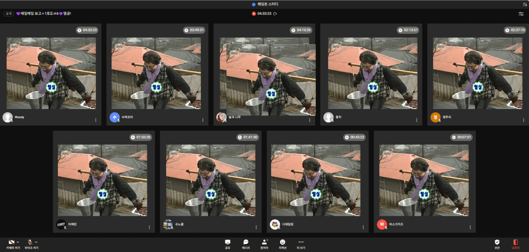Open the three-dot menu on Woody's tile
This screenshot has width=529, height=252.
(x=95, y=120)
